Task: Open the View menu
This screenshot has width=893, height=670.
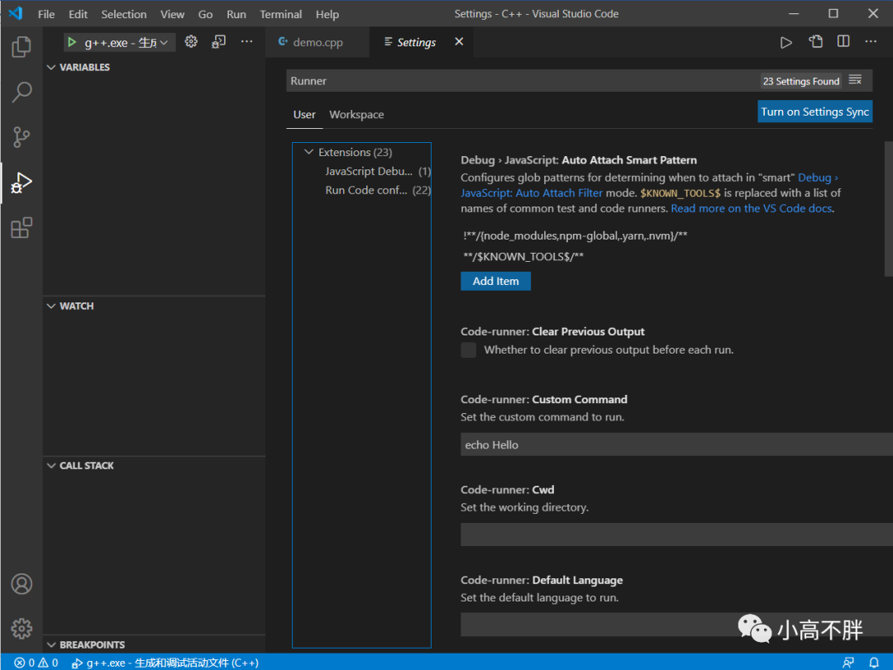Action: [x=172, y=14]
